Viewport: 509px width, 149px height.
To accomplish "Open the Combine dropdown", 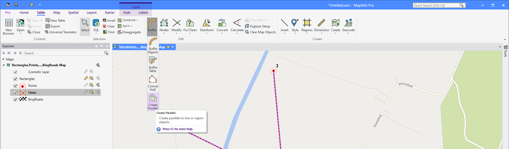I will 128,20.
